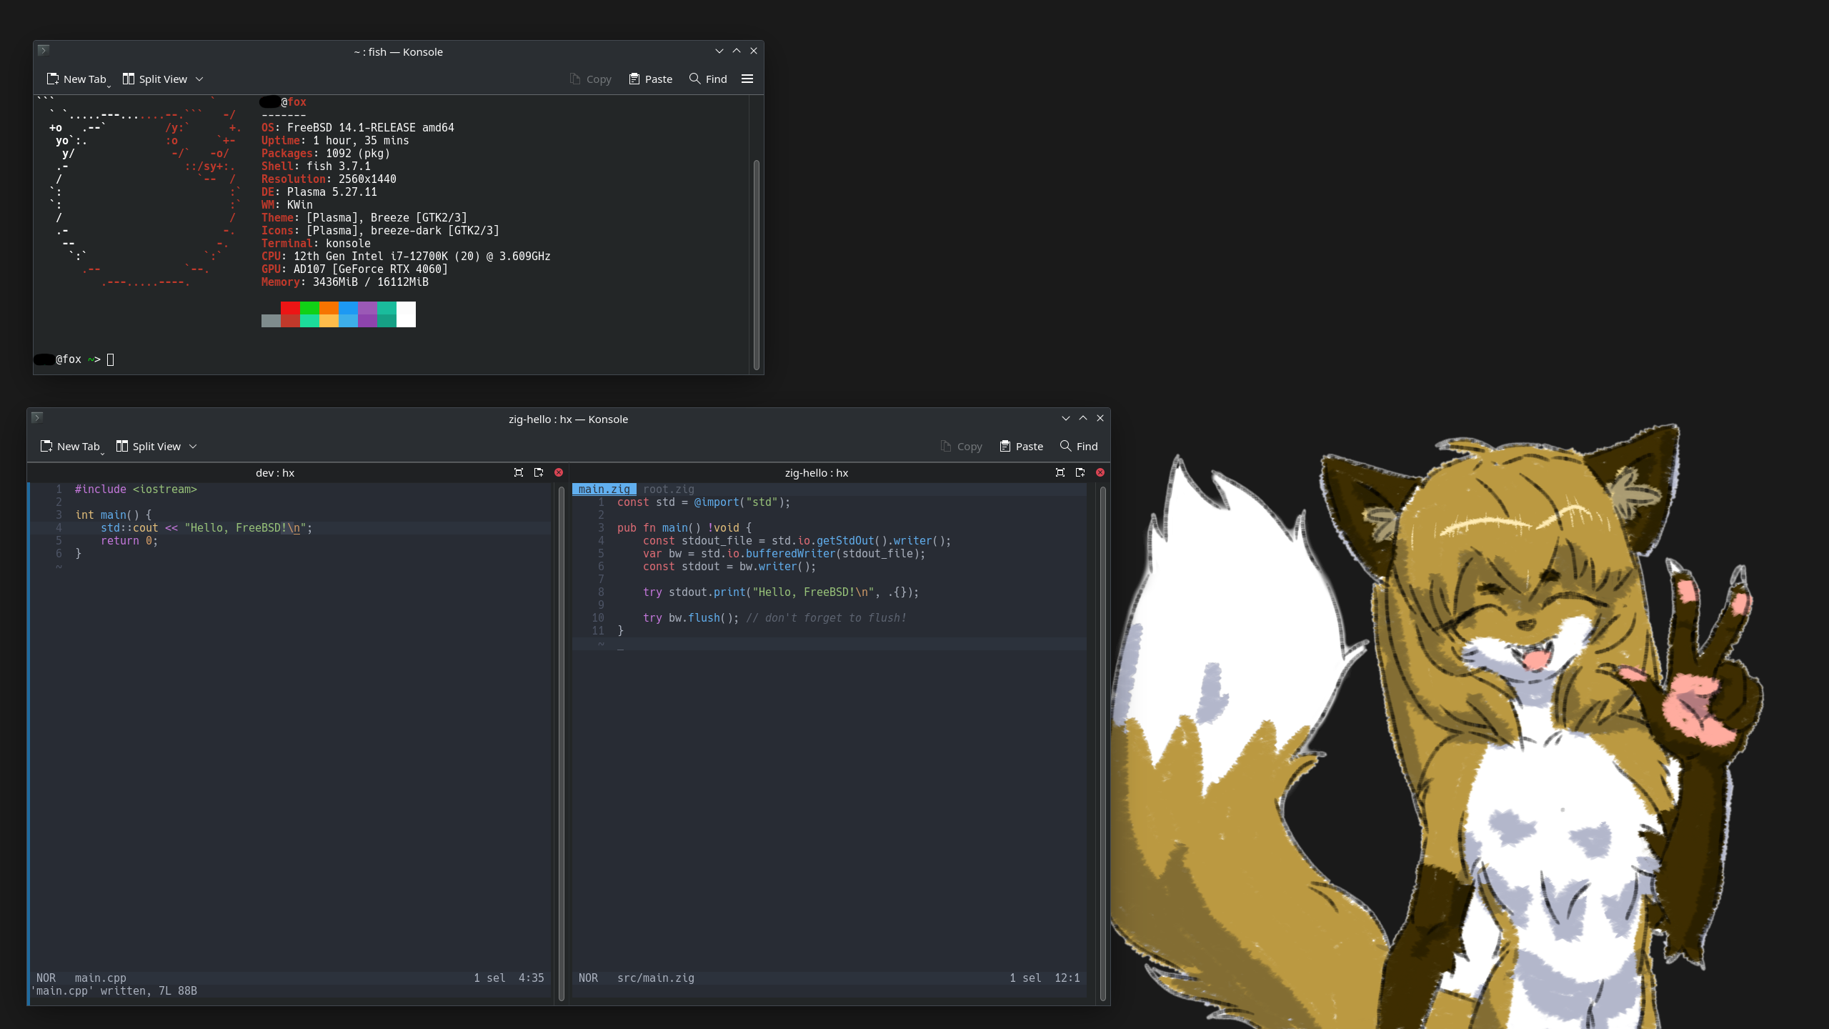Expand Split View dropdown in fish Konsole
The image size is (1829, 1029).
199,79
